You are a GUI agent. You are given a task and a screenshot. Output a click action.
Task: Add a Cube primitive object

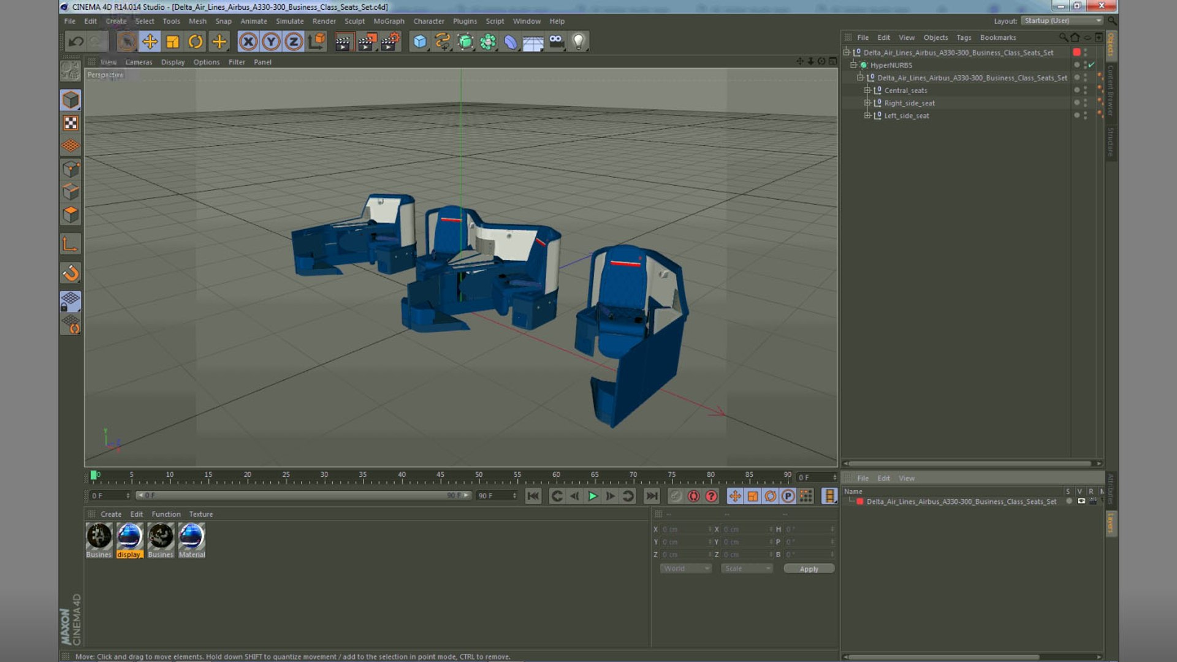click(420, 42)
